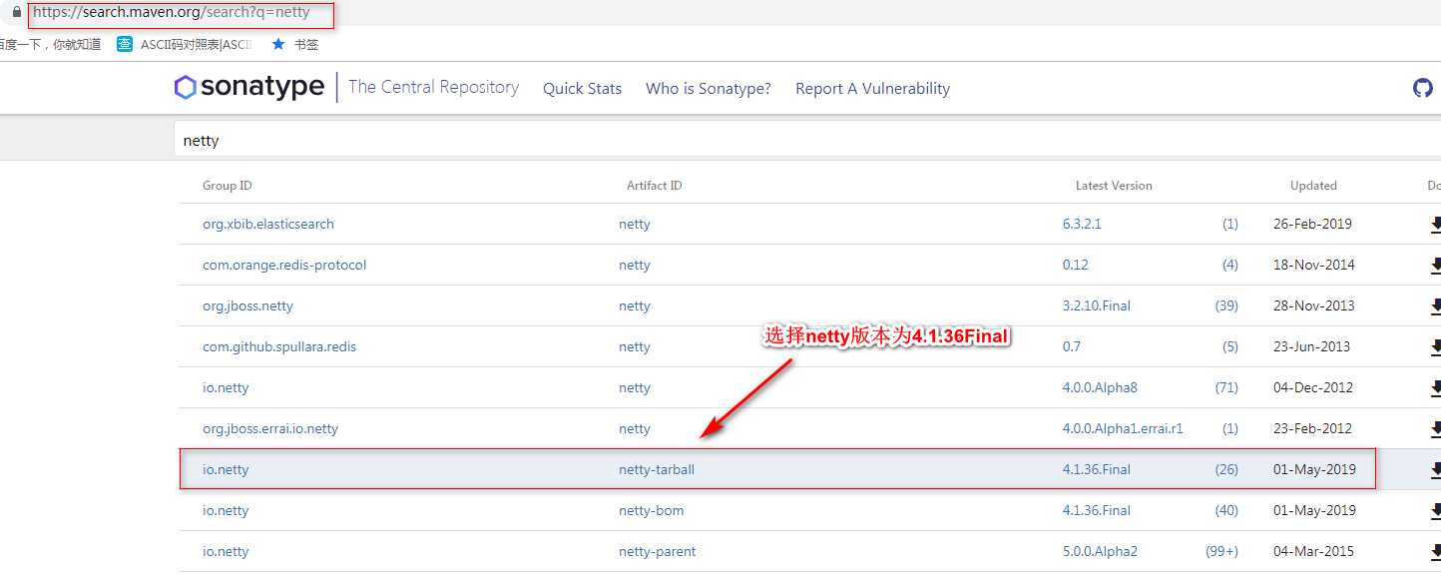The image size is (1441, 584).
Task: Click download icon for 4.0.0.Alpha8 row
Action: (1435, 388)
